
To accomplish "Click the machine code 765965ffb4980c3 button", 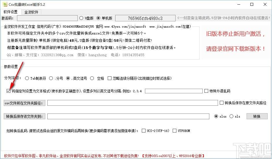I will (x=145, y=18).
